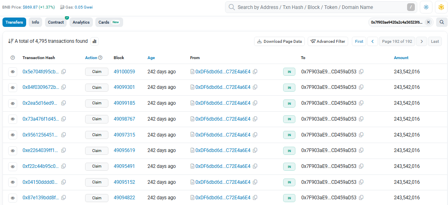Toggle the Age column time format
The image size is (448, 205).
[151, 57]
